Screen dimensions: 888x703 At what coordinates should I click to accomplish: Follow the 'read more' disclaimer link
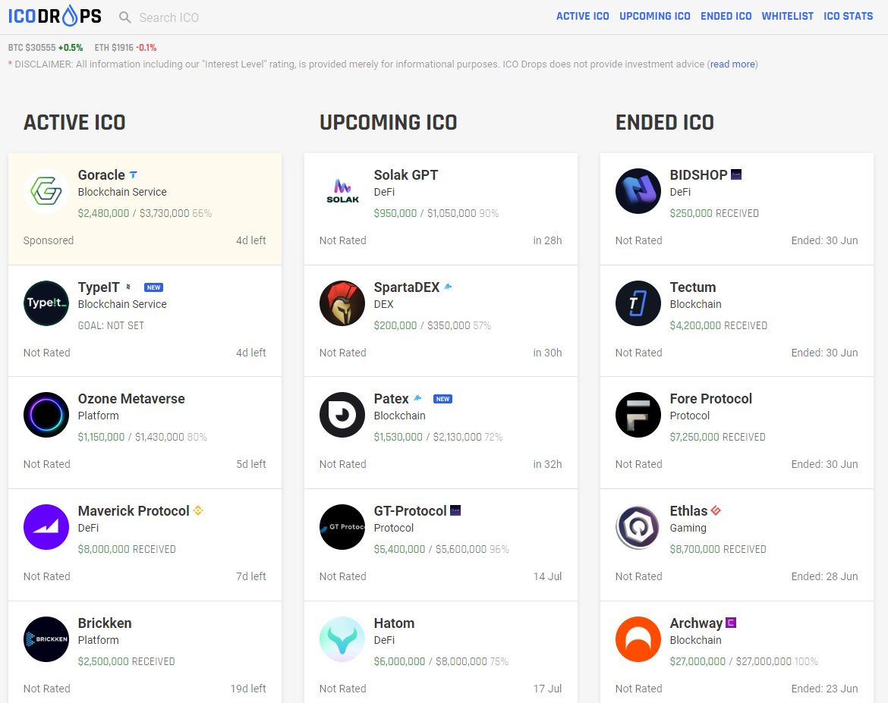pyautogui.click(x=733, y=64)
